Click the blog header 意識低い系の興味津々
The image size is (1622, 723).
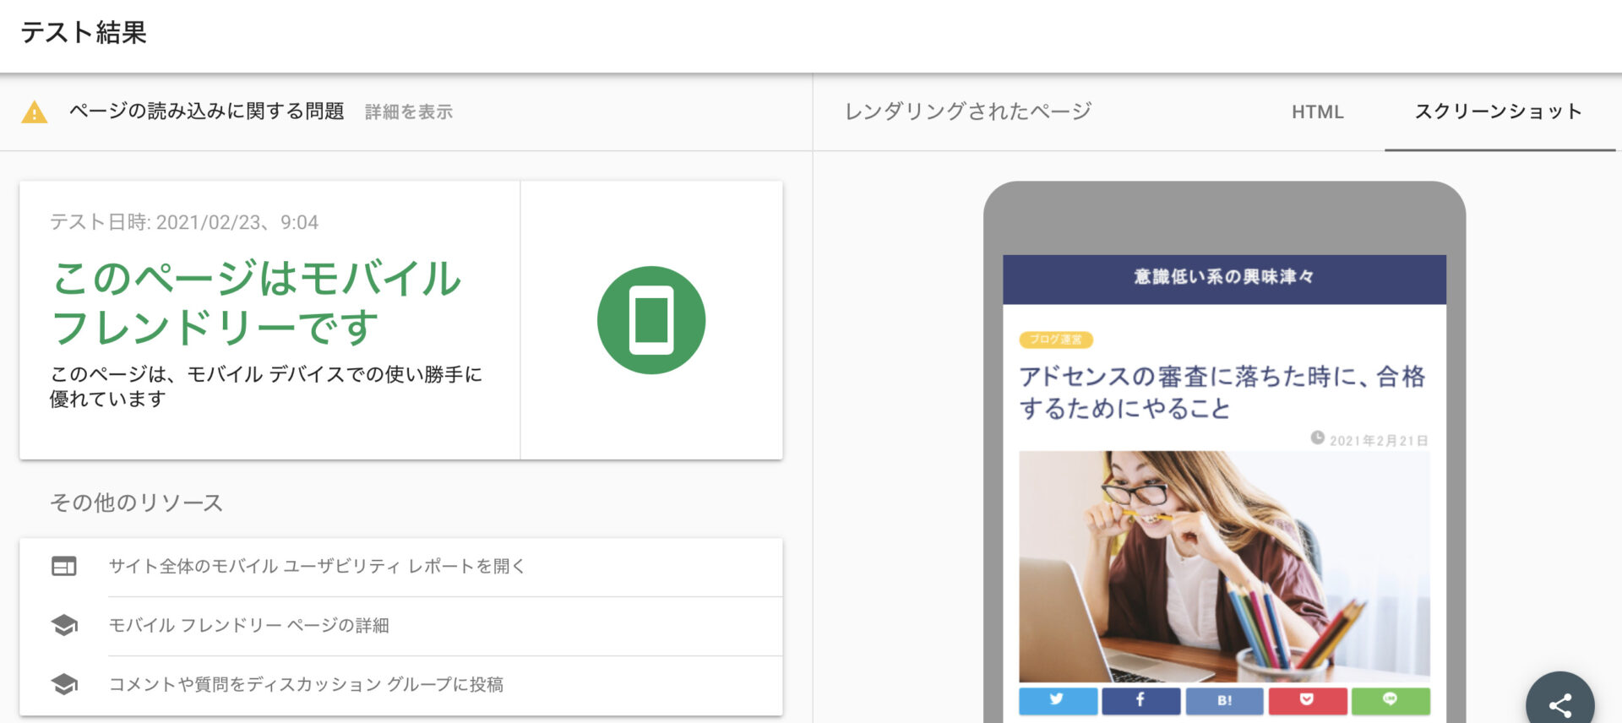(x=1223, y=277)
